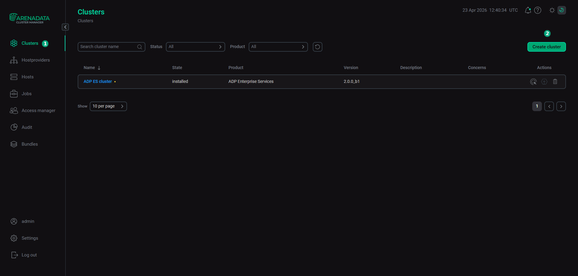
Task: Click the Clusters flower icon in sidebar
Action: [14, 43]
